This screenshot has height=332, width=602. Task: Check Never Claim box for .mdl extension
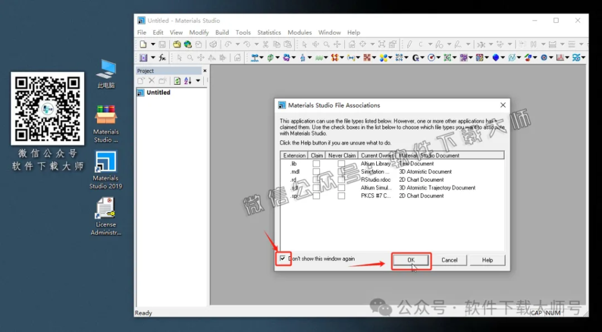coord(342,172)
